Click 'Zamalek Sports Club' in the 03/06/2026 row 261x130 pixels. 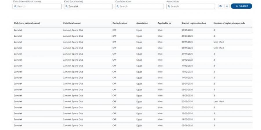pyautogui.click(x=73, y=126)
